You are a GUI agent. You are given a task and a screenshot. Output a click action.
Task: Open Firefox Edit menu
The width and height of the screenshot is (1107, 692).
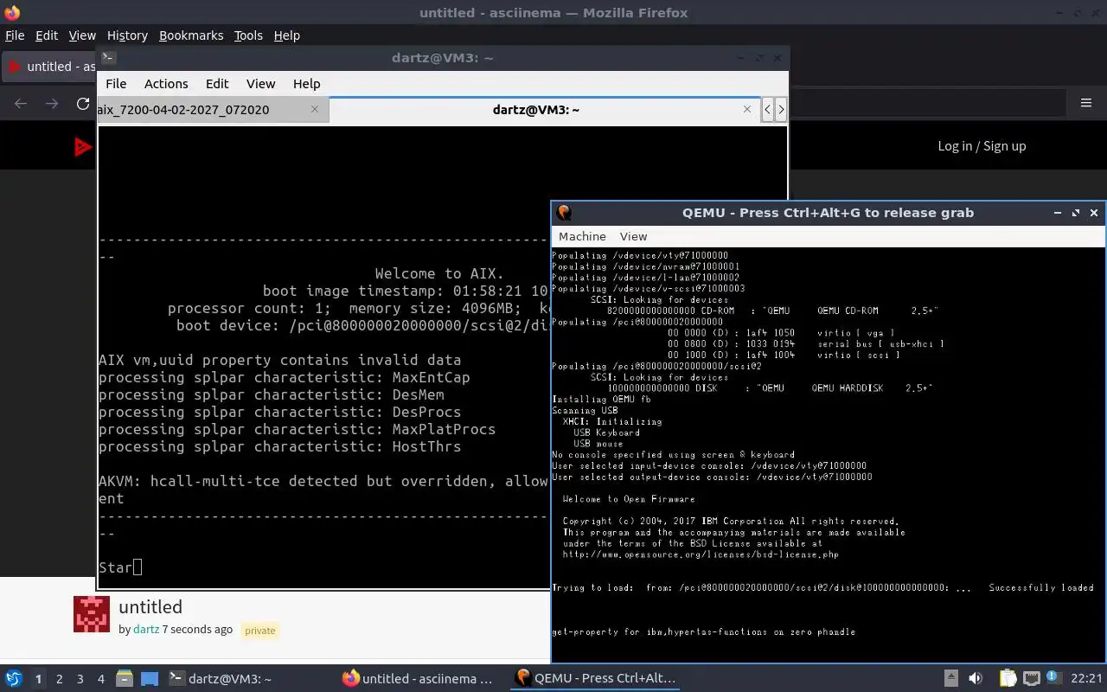coord(47,35)
